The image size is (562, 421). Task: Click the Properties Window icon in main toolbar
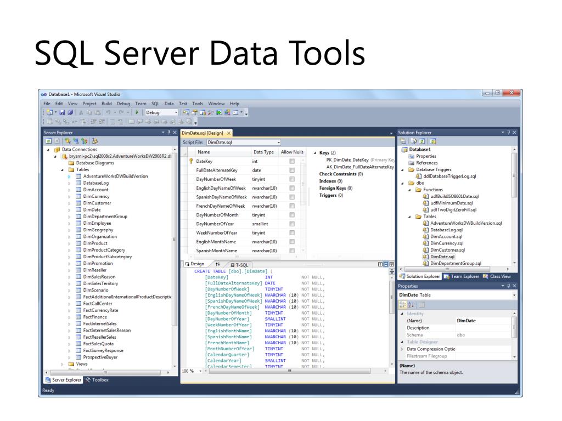(x=194, y=112)
